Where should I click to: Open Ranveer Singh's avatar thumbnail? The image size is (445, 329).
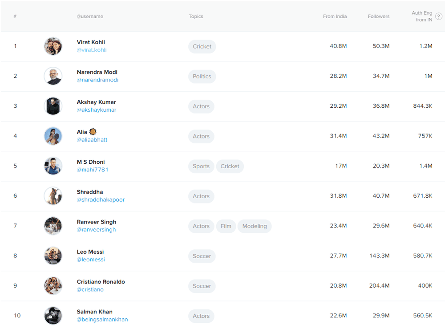[53, 226]
